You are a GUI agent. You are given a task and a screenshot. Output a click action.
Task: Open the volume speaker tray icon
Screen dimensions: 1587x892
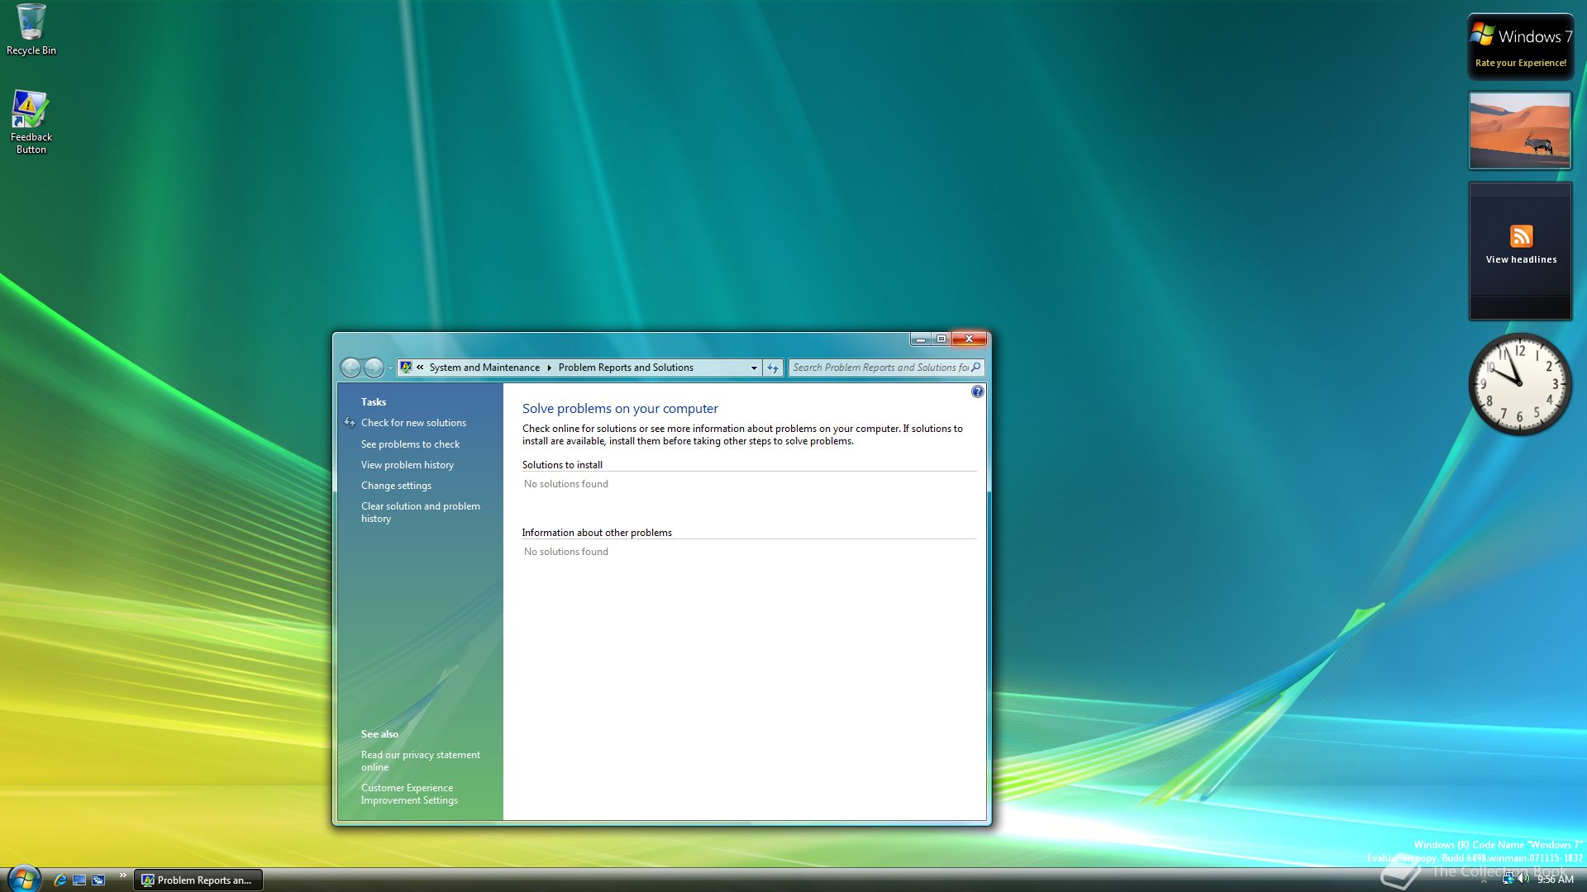[1523, 879]
